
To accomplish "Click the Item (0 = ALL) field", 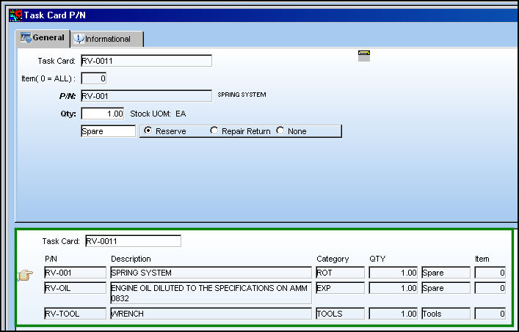I will (94, 78).
